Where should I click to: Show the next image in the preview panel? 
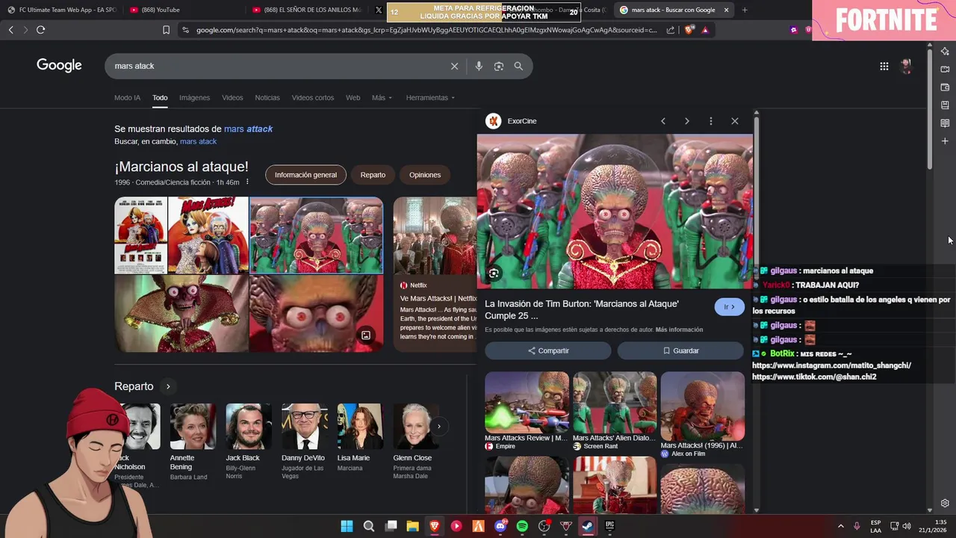tap(687, 121)
